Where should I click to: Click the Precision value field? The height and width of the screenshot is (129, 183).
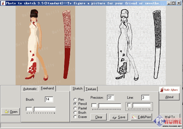click(110, 98)
